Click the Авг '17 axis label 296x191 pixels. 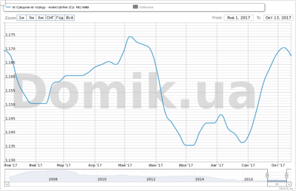click(x=217, y=165)
